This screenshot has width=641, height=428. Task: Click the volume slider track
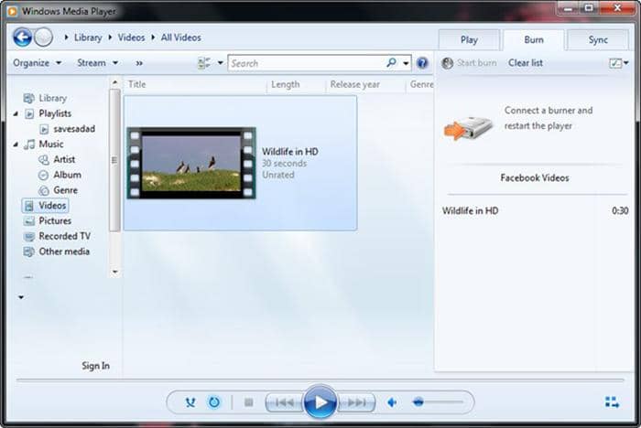coord(438,402)
